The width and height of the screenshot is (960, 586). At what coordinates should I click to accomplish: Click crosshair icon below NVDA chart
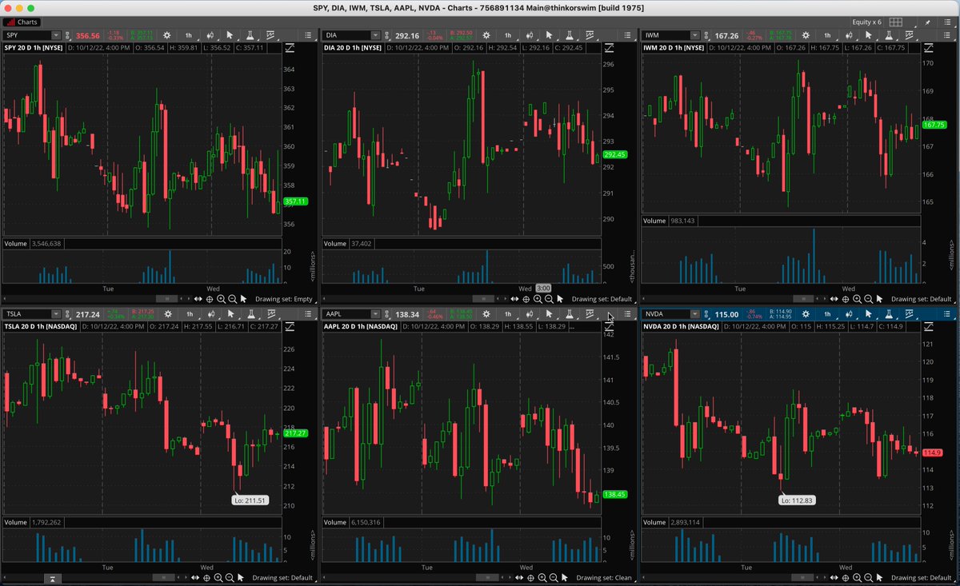[x=846, y=577]
